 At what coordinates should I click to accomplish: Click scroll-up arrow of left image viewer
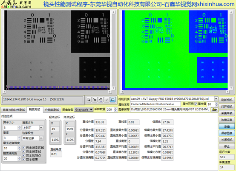(x=114, y=12)
